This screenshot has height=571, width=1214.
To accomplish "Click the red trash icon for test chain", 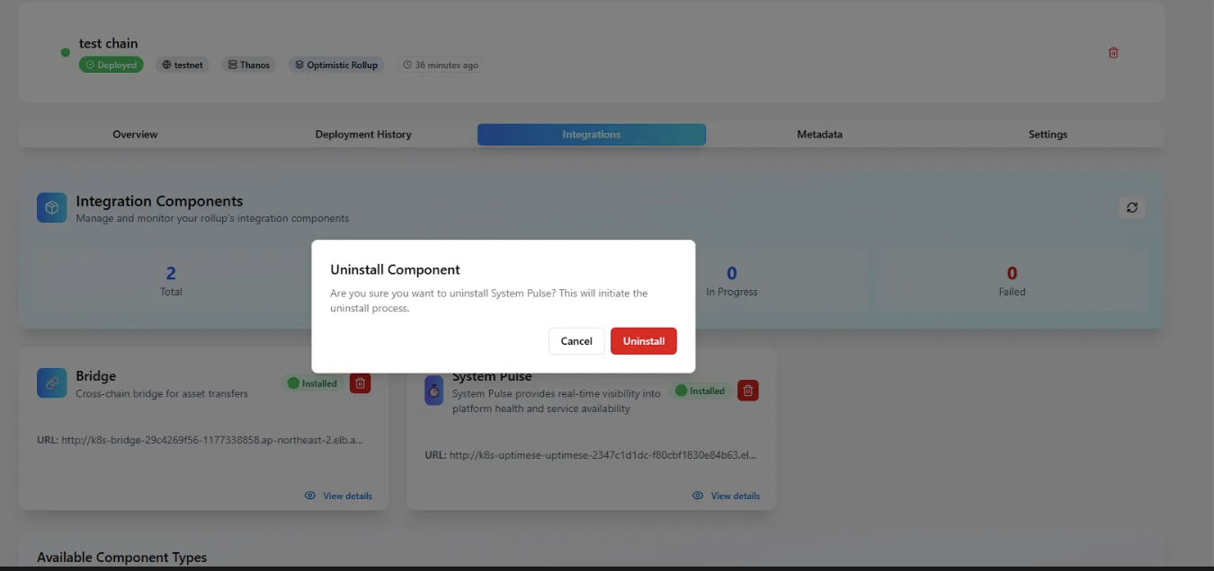I will tap(1113, 53).
